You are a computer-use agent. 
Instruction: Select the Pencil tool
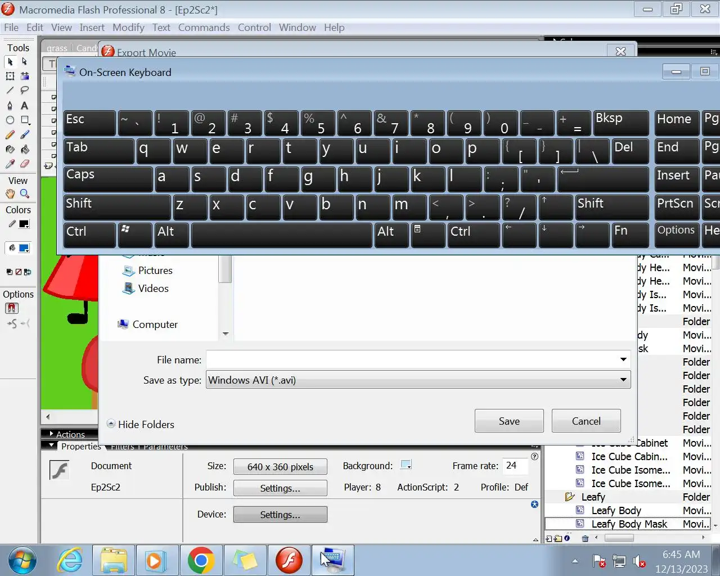point(10,134)
